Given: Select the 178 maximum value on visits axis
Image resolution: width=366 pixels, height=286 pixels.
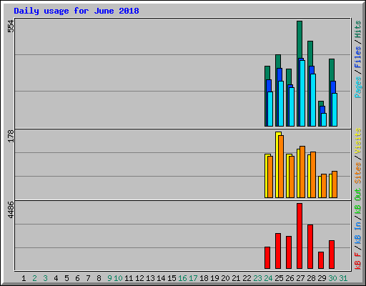Looking at the screenshot, I should 11,136.
